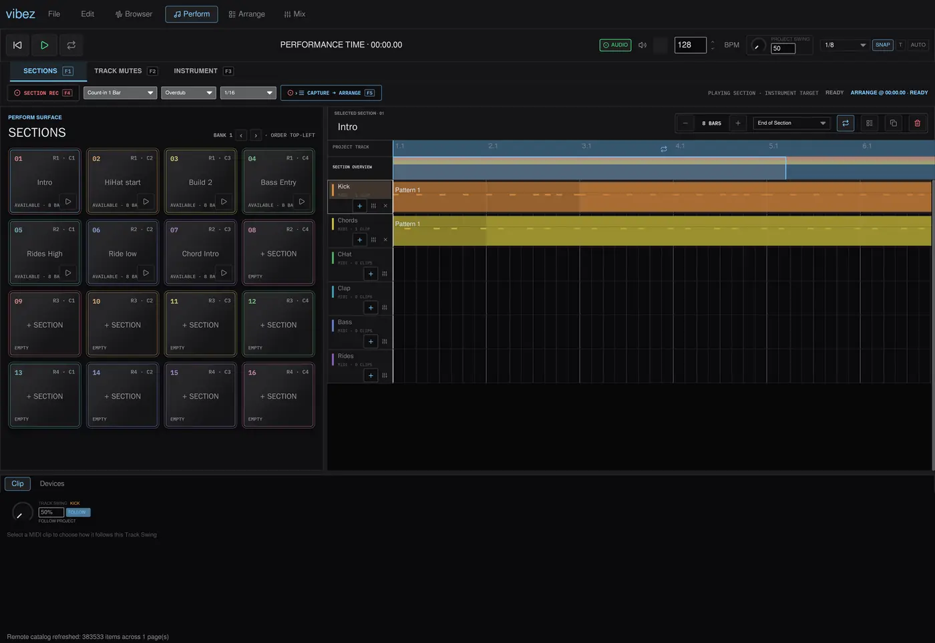Click the loop marker on the timeline ruler
This screenshot has height=643, width=935.
[664, 149]
